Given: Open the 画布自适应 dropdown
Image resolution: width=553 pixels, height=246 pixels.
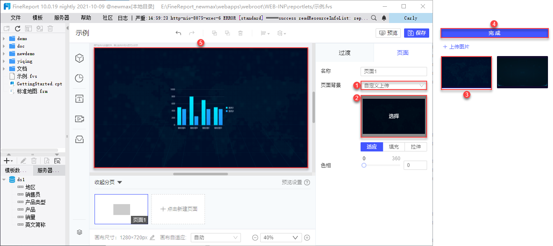Looking at the screenshot, I should 215,238.
